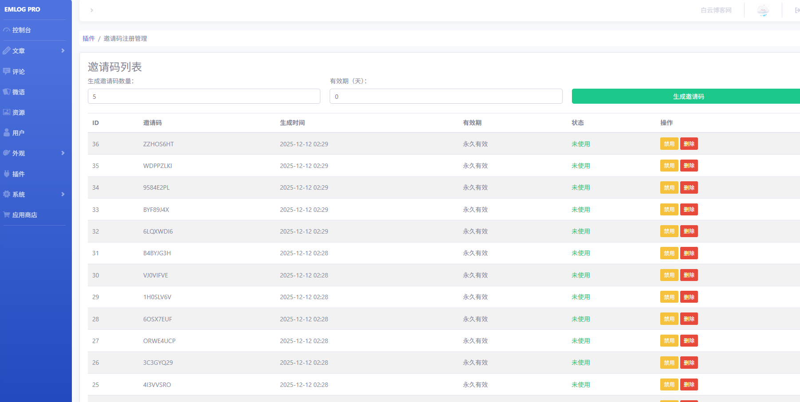Click the comments speech bubble icon
The image size is (800, 402).
(7, 71)
